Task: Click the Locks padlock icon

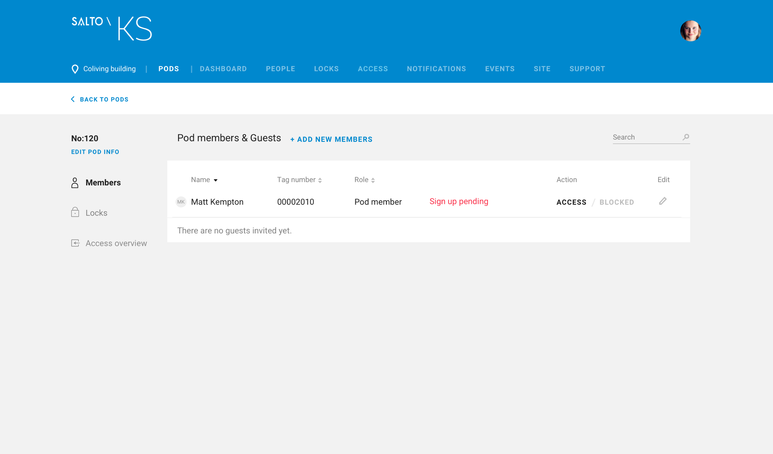Action: click(x=75, y=212)
